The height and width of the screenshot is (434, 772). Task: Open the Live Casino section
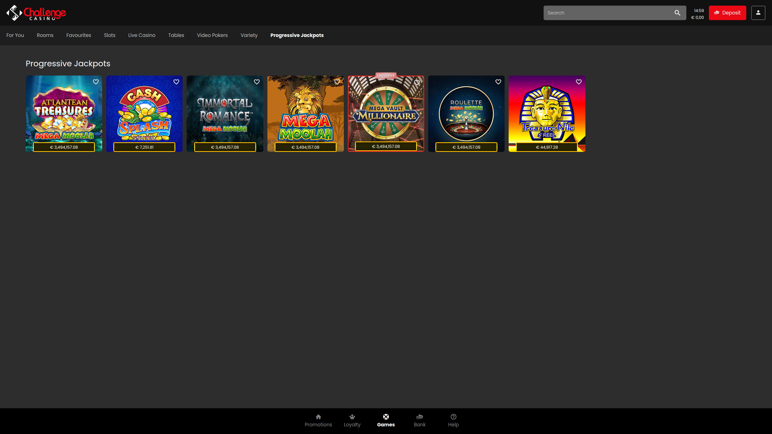[x=142, y=35]
